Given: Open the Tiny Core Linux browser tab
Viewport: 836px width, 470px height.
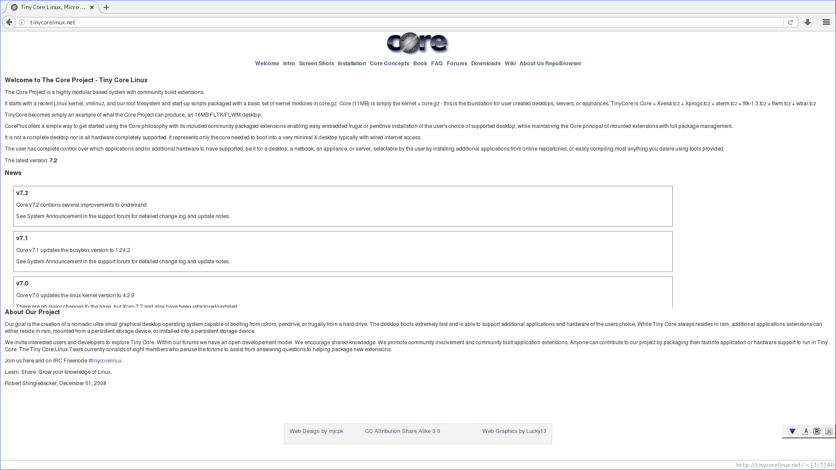Looking at the screenshot, I should click(x=52, y=7).
